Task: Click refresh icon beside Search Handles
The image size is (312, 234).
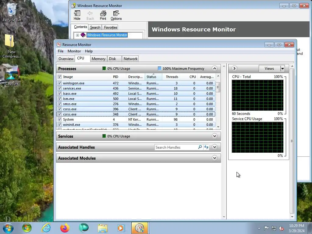Action: (206, 147)
